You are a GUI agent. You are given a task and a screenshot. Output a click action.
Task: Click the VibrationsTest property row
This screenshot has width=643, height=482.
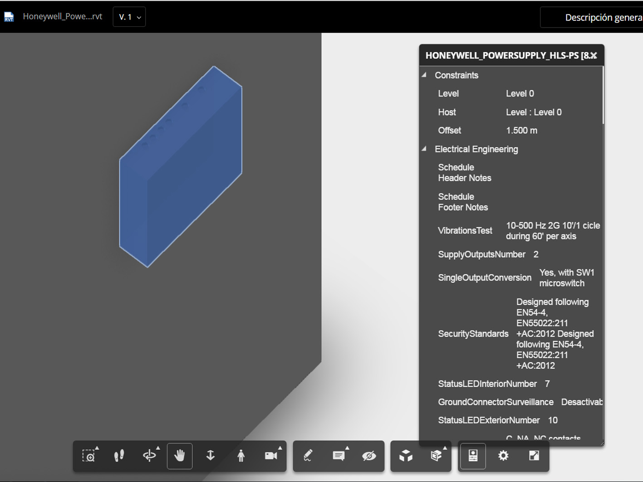tap(511, 231)
